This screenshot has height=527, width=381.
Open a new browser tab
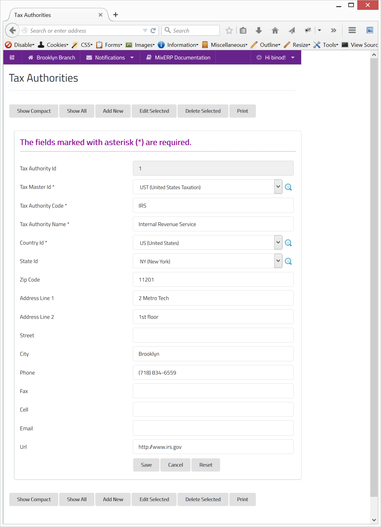click(x=116, y=15)
